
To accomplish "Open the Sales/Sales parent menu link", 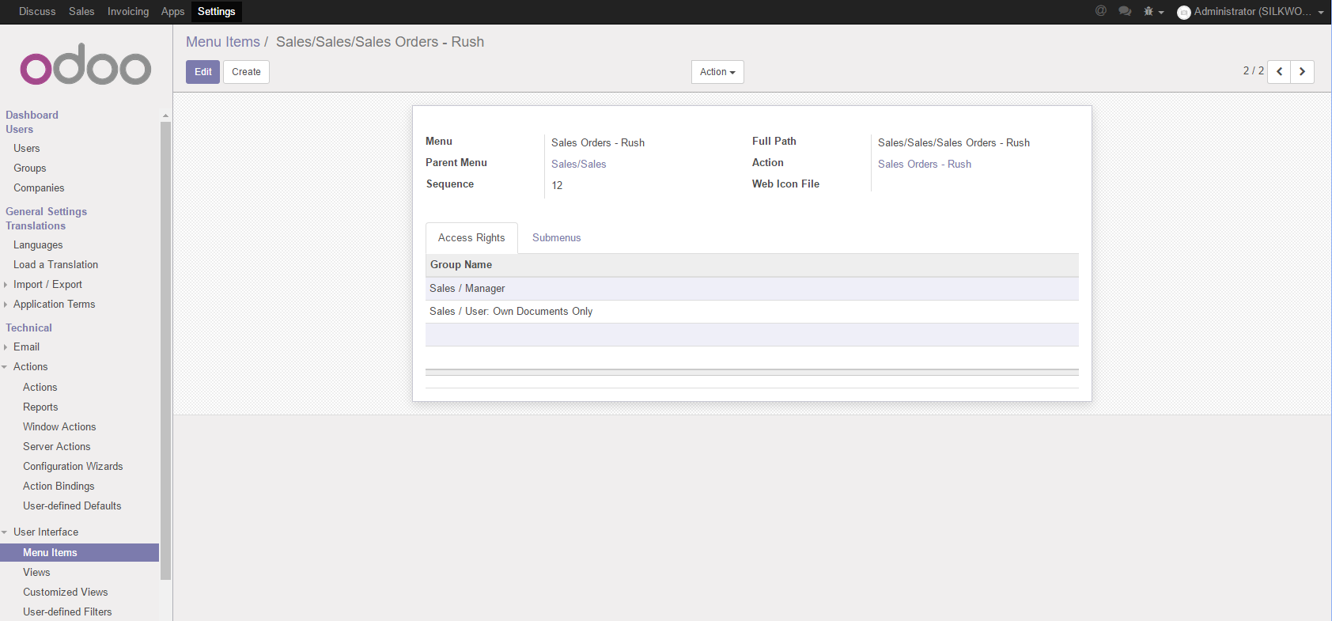I will (579, 165).
